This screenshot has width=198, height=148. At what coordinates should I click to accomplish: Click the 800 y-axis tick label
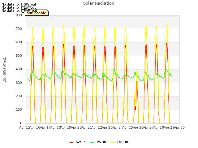click(19, 15)
